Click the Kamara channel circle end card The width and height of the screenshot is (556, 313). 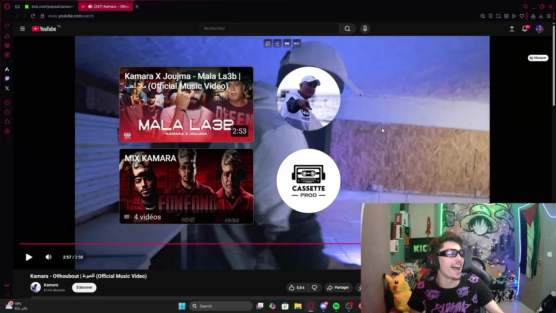tap(308, 99)
